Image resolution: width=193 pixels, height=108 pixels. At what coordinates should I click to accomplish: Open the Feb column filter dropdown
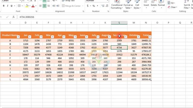pyautogui.click(x=41, y=37)
